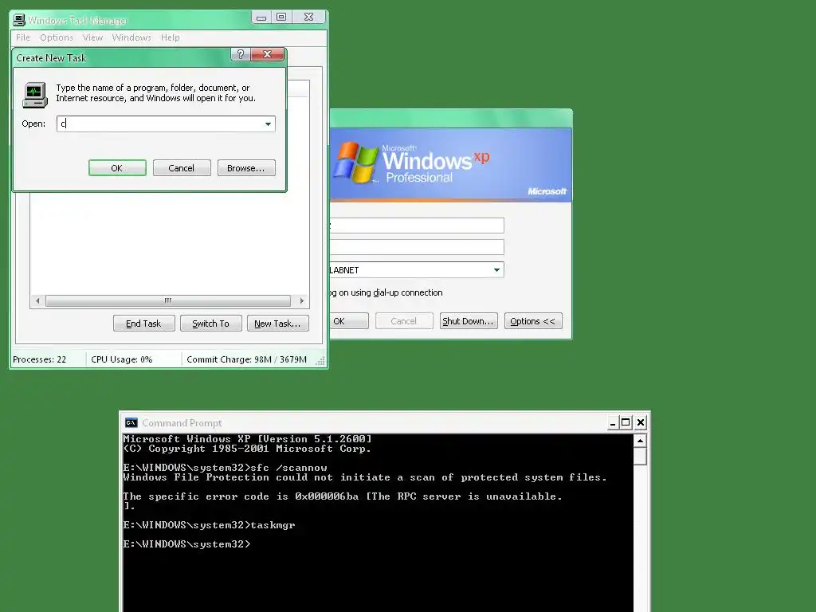Click Command Prompt scrollbar up arrow

pyautogui.click(x=640, y=441)
